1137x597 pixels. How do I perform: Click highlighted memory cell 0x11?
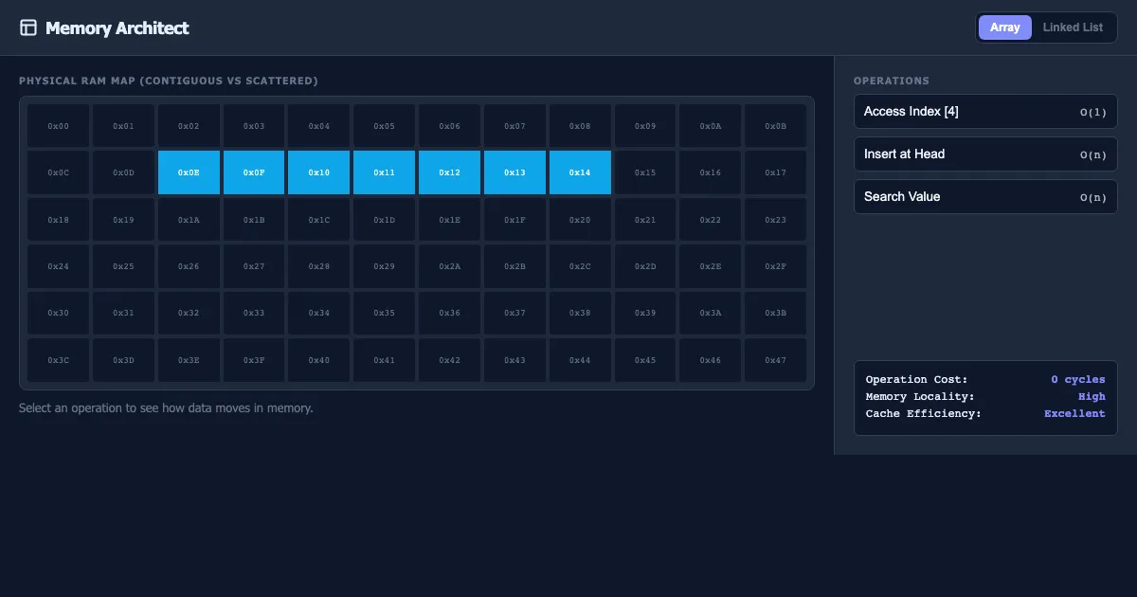coord(384,172)
